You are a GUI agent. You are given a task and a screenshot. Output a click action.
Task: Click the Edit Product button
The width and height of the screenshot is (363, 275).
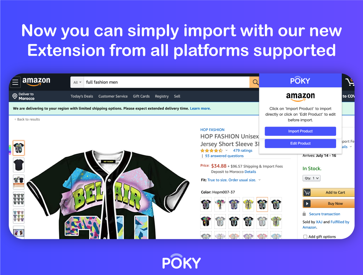pyautogui.click(x=300, y=143)
